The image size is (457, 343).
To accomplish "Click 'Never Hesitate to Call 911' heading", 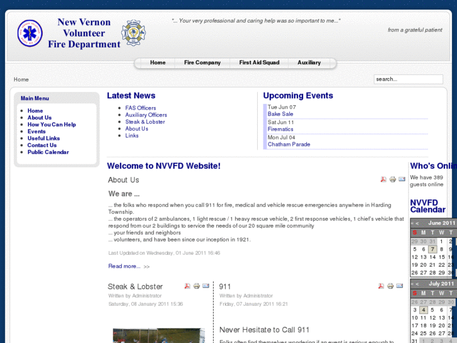I will click(x=265, y=330).
